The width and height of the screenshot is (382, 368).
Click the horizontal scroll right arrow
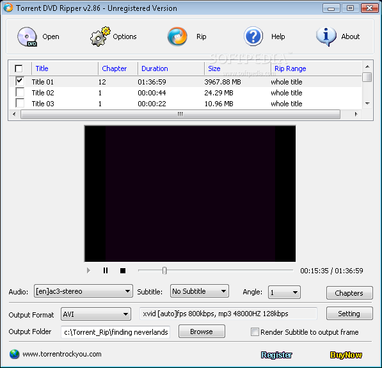point(356,114)
